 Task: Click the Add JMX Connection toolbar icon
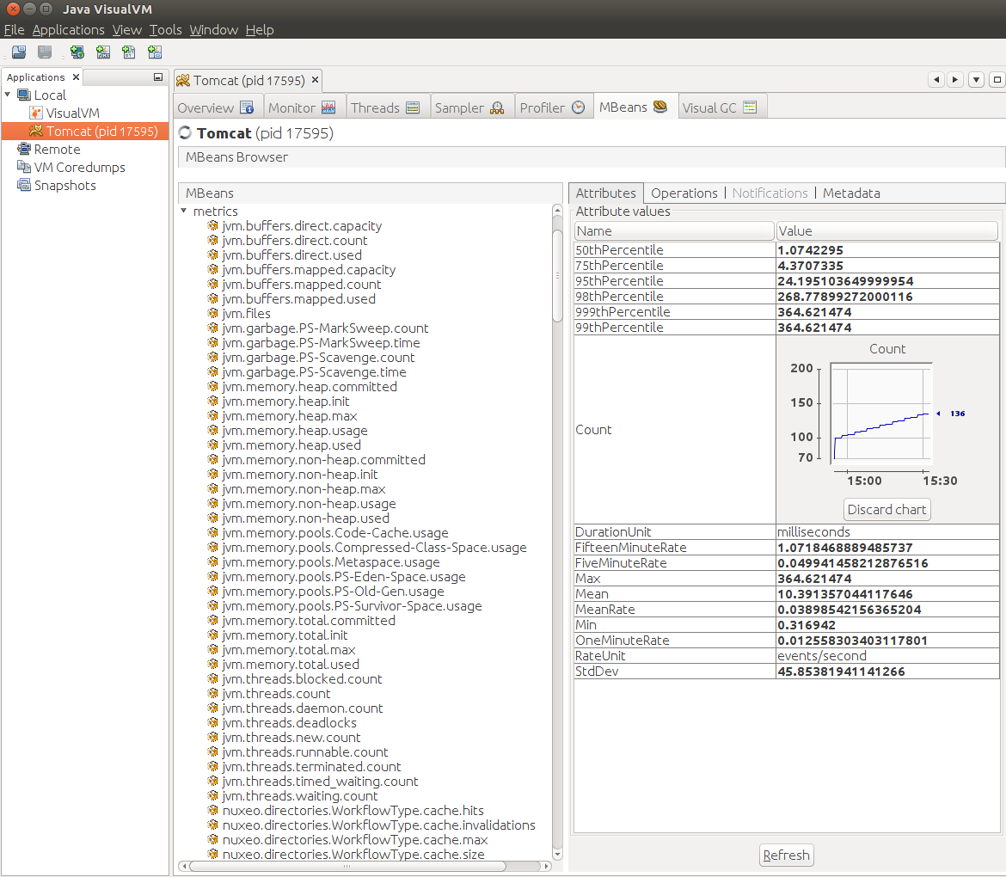(102, 52)
